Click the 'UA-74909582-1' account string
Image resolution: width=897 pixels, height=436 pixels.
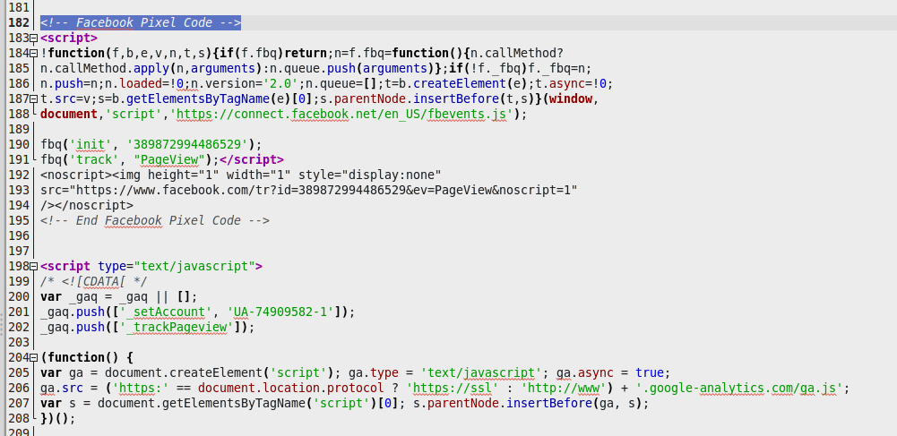(280, 312)
